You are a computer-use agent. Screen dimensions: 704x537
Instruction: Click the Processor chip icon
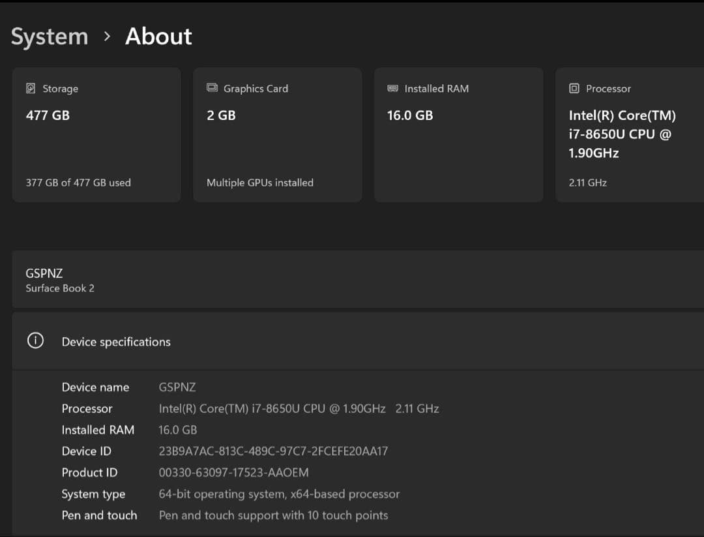click(574, 88)
